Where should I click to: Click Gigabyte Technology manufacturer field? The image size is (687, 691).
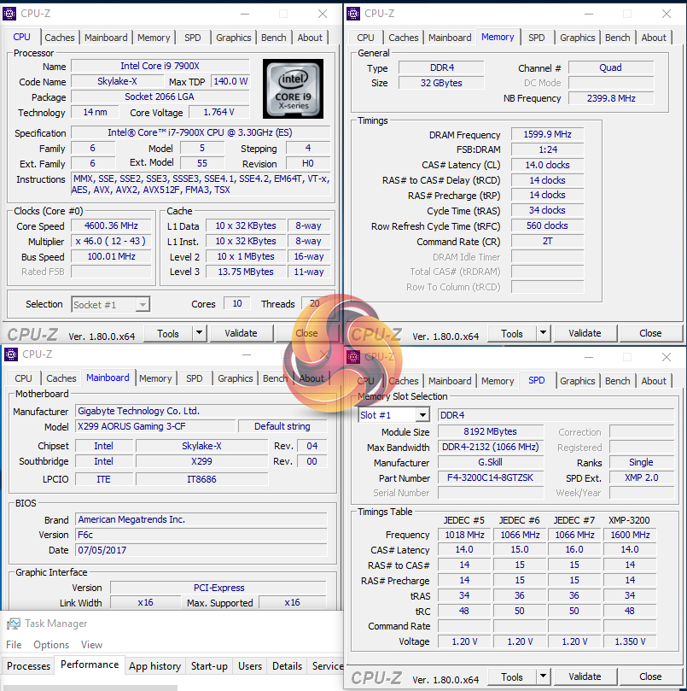[x=201, y=411]
